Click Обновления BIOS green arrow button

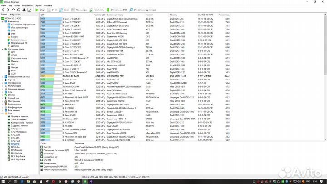click(117, 10)
